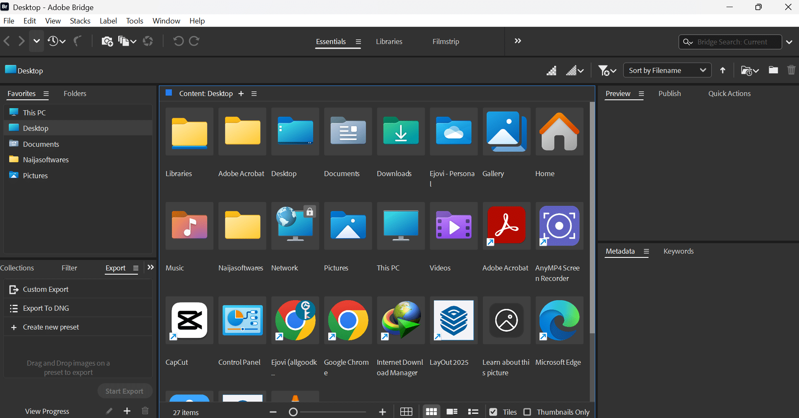Open the Stacks menu
799x418 pixels.
coord(80,21)
